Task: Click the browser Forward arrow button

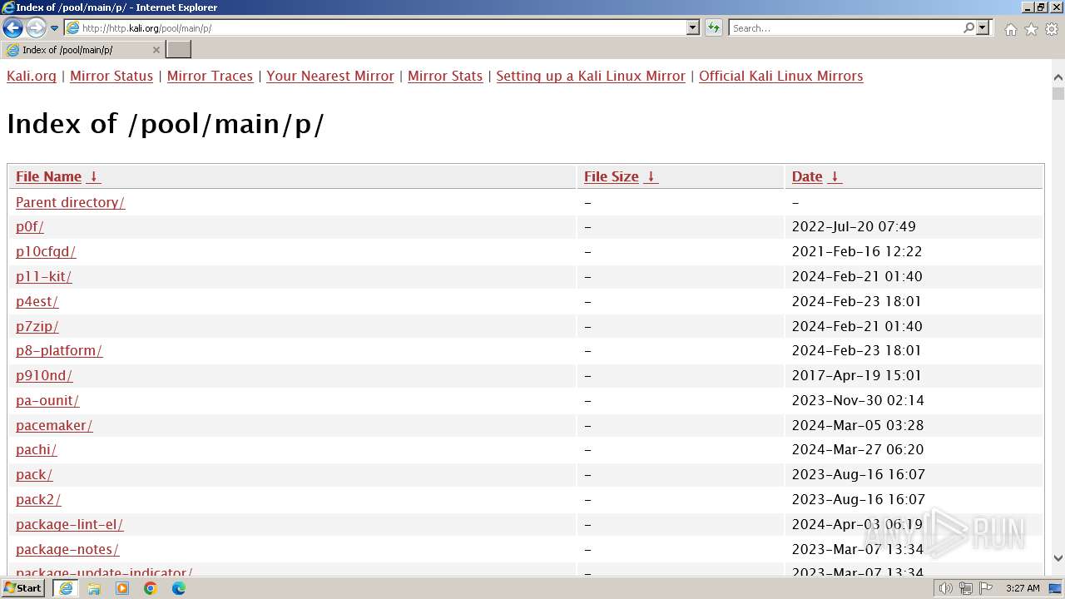Action: 36,28
